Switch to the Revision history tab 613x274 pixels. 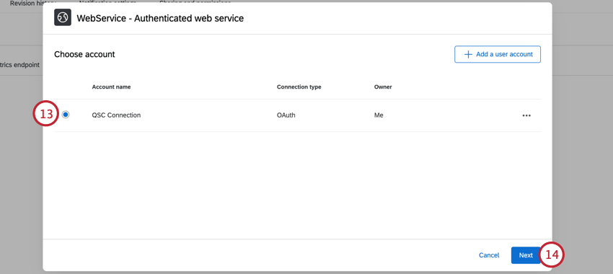(33, 3)
